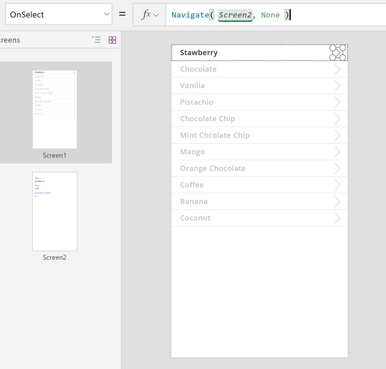Viewport: 386px width, 369px height.
Task: Click the Screen1 label
Action: 54,155
